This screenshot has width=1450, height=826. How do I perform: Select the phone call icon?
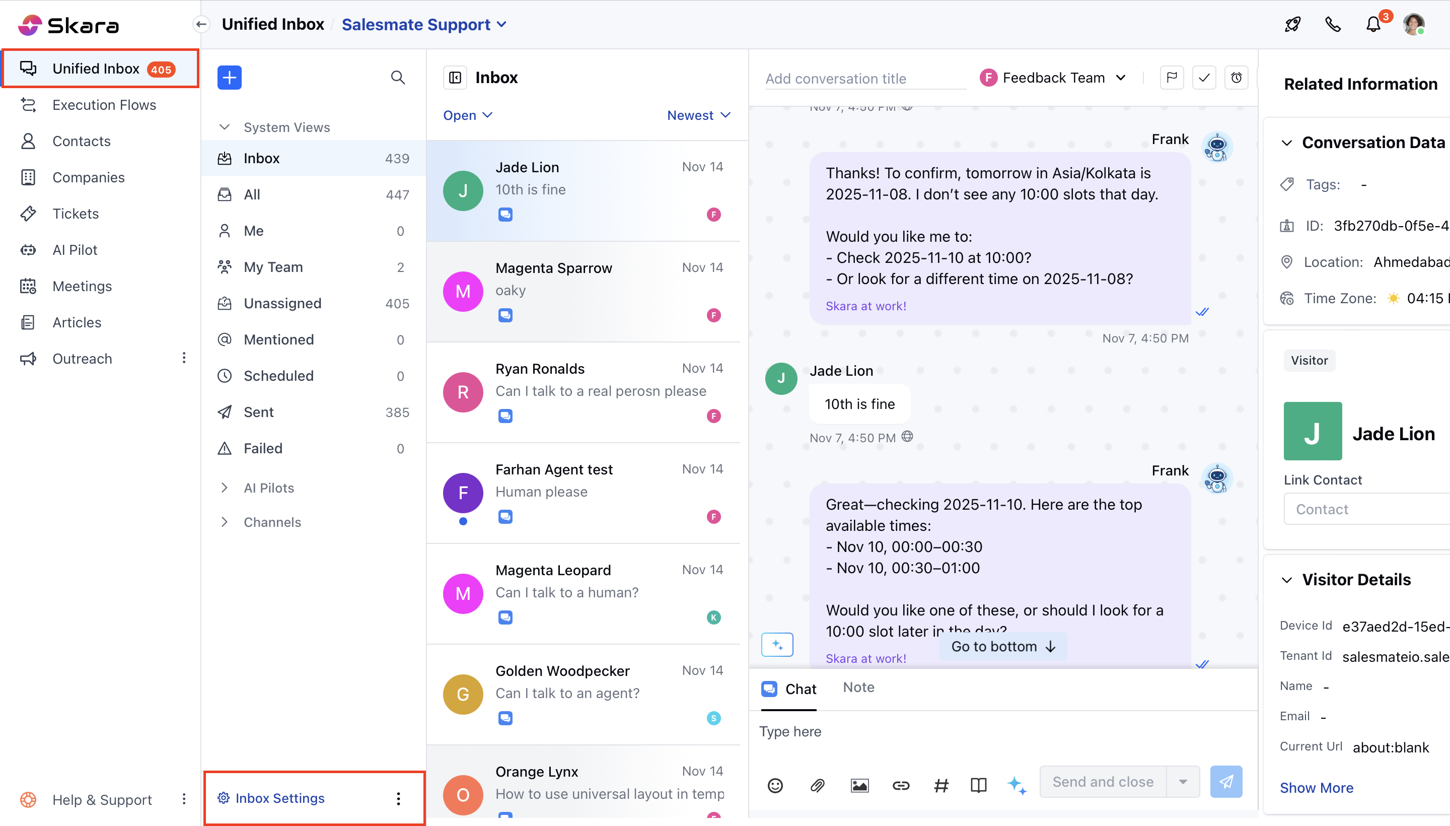coord(1332,24)
